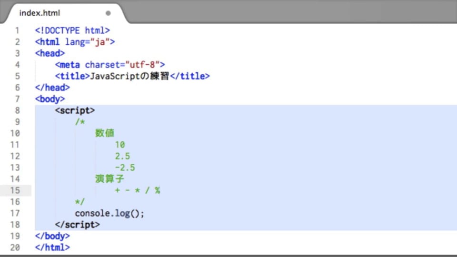
Task: Click the closing </script> tag
Action: [77, 225]
